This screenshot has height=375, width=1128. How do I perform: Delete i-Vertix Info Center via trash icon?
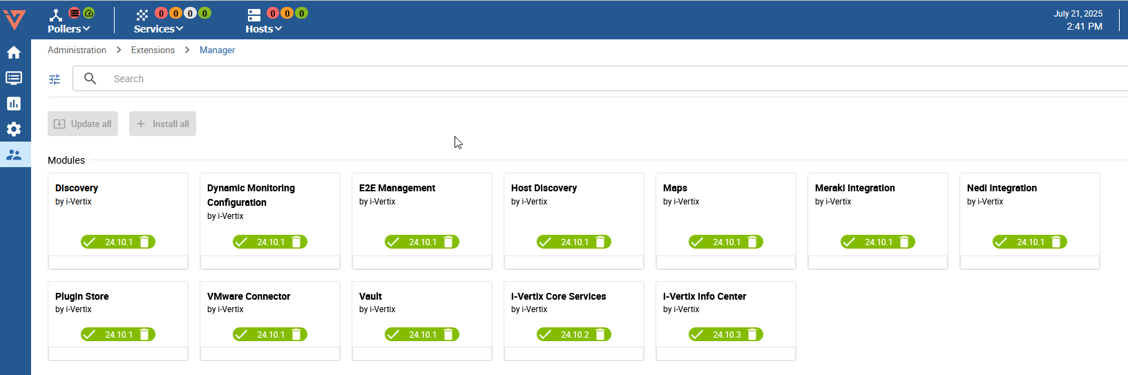point(752,334)
